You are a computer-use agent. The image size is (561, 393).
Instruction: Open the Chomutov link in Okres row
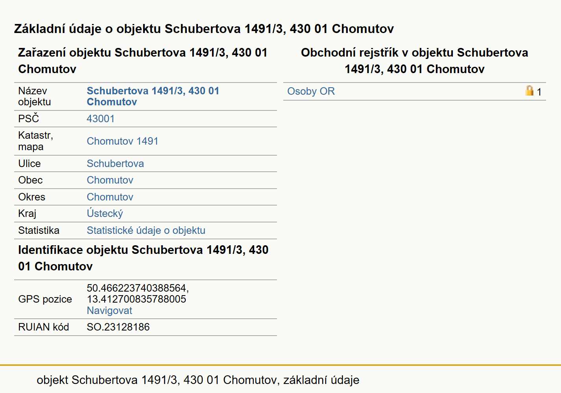click(x=110, y=197)
